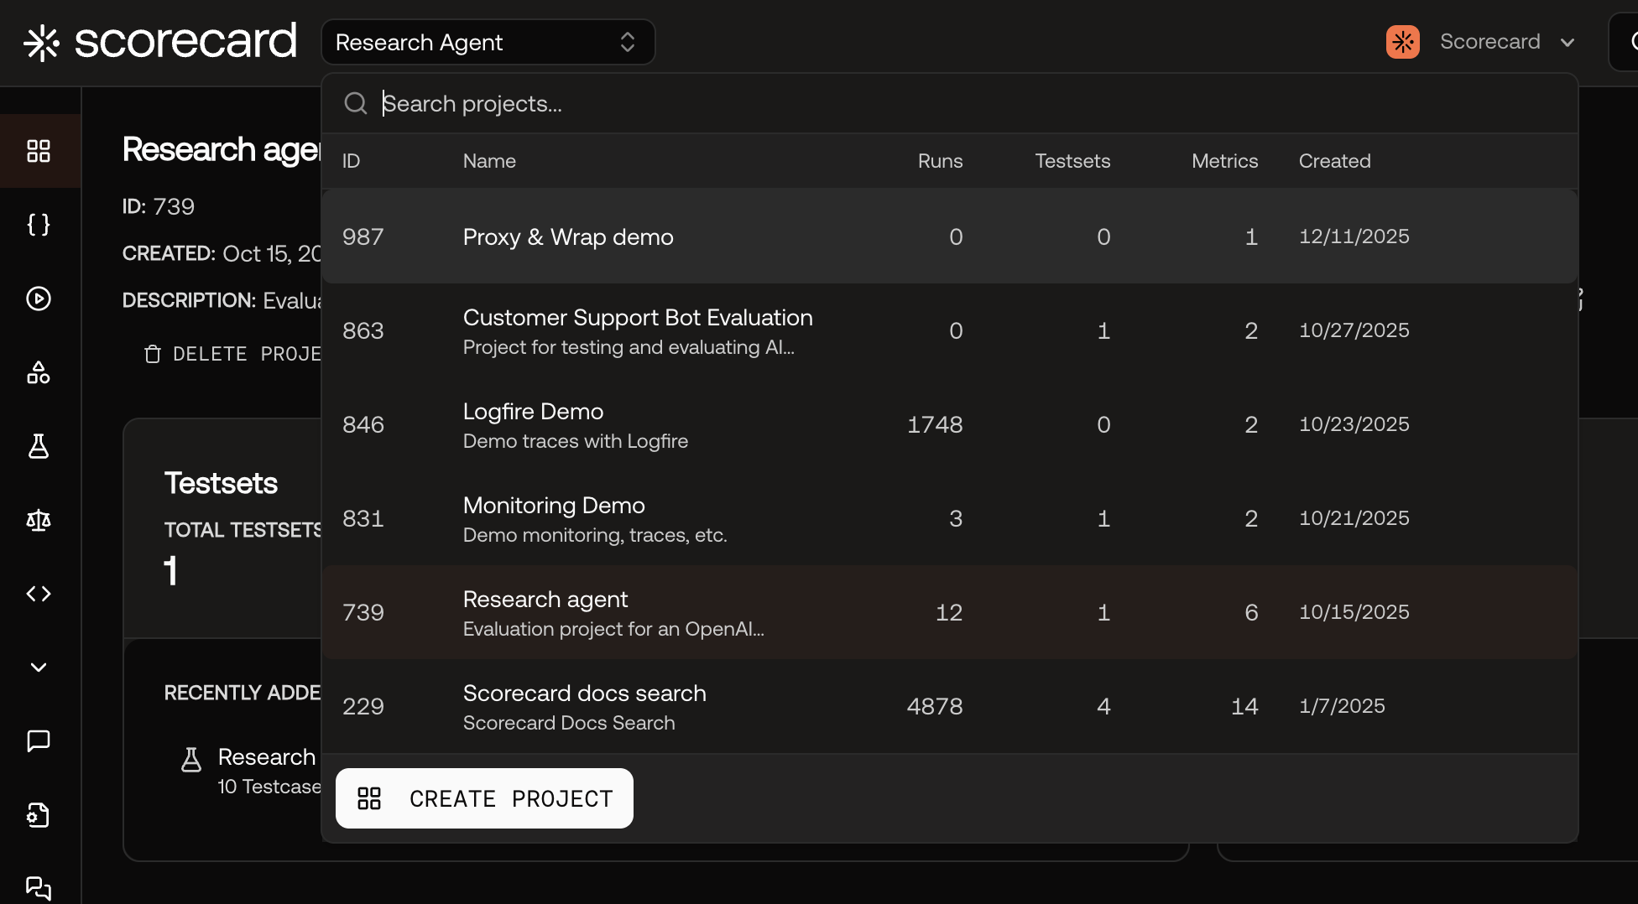1638x904 pixels.
Task: Click the 10/23/2025 created date
Action: (x=1354, y=424)
